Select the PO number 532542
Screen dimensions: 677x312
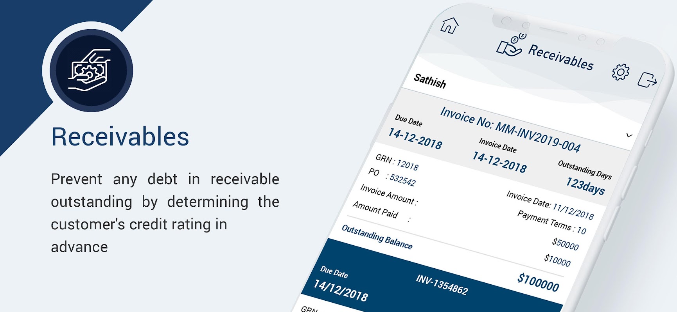pyautogui.click(x=402, y=180)
